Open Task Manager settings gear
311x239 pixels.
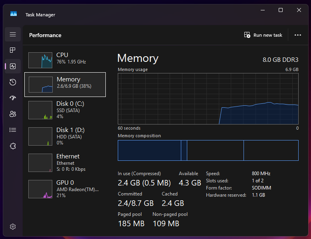13,227
